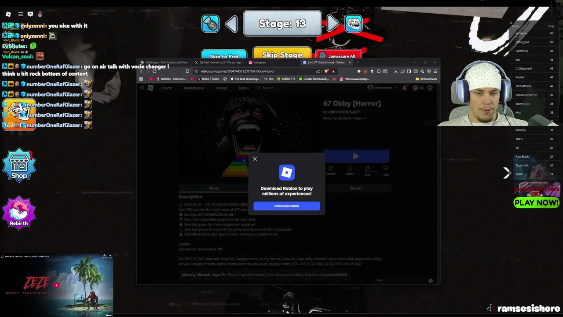Reload the Roblox page

click(x=154, y=71)
